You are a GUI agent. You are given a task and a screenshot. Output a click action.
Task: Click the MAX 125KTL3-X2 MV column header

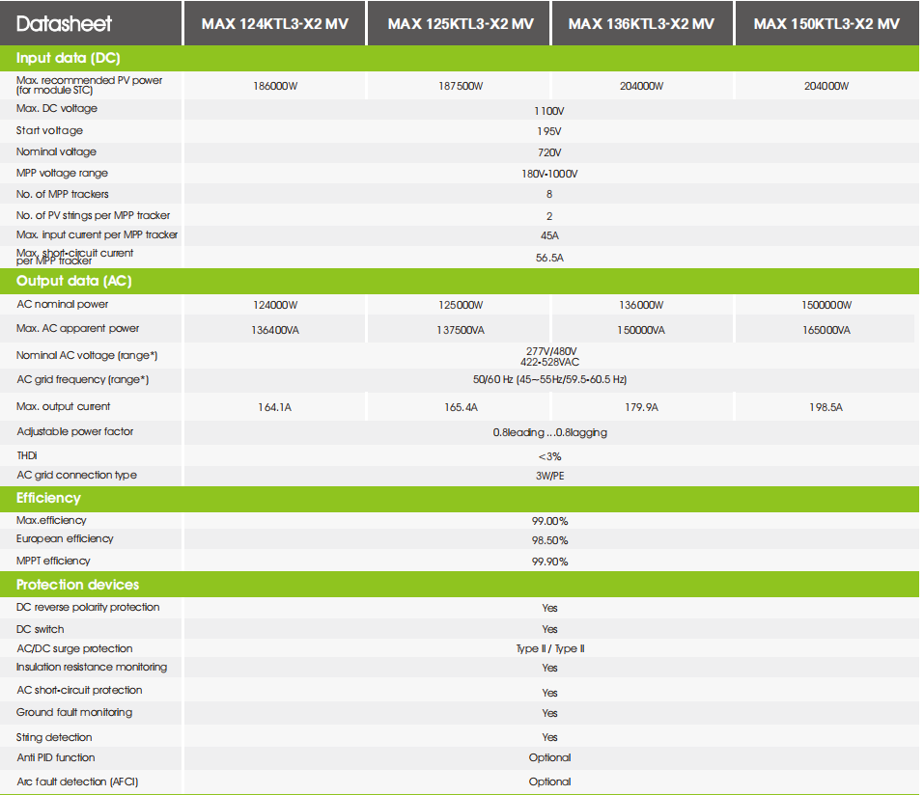pos(461,23)
